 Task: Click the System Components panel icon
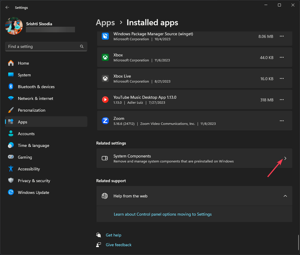tap(105, 158)
